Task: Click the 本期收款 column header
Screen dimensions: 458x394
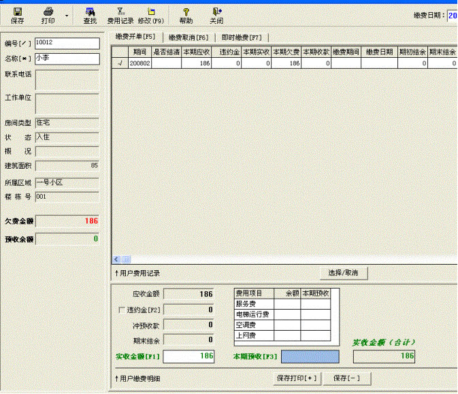Action: pyautogui.click(x=316, y=52)
